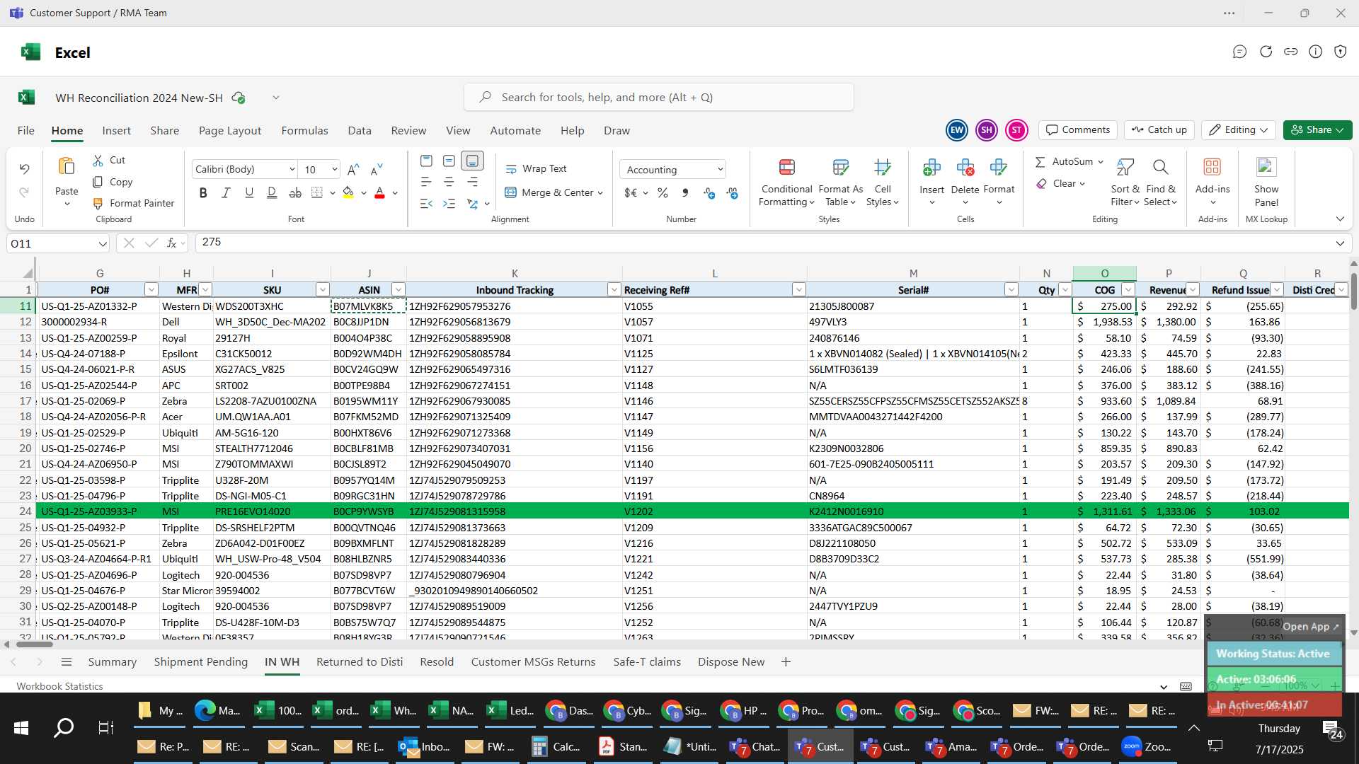Toggle the PO# column filter

(151, 290)
